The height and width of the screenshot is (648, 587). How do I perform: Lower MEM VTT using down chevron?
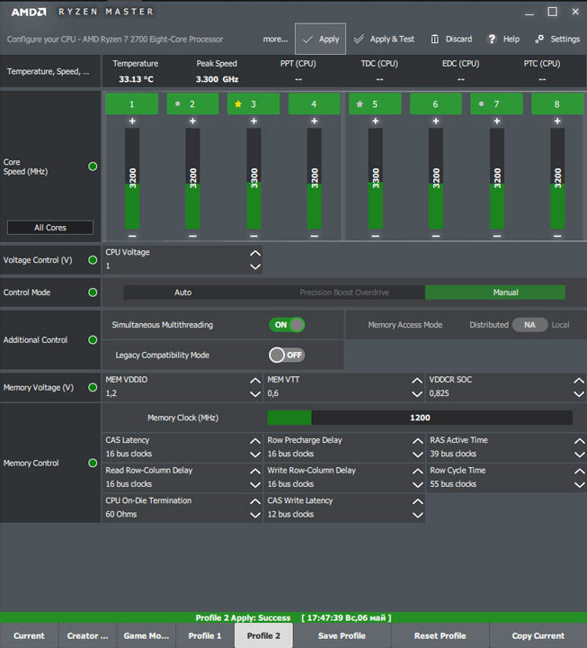(x=417, y=394)
